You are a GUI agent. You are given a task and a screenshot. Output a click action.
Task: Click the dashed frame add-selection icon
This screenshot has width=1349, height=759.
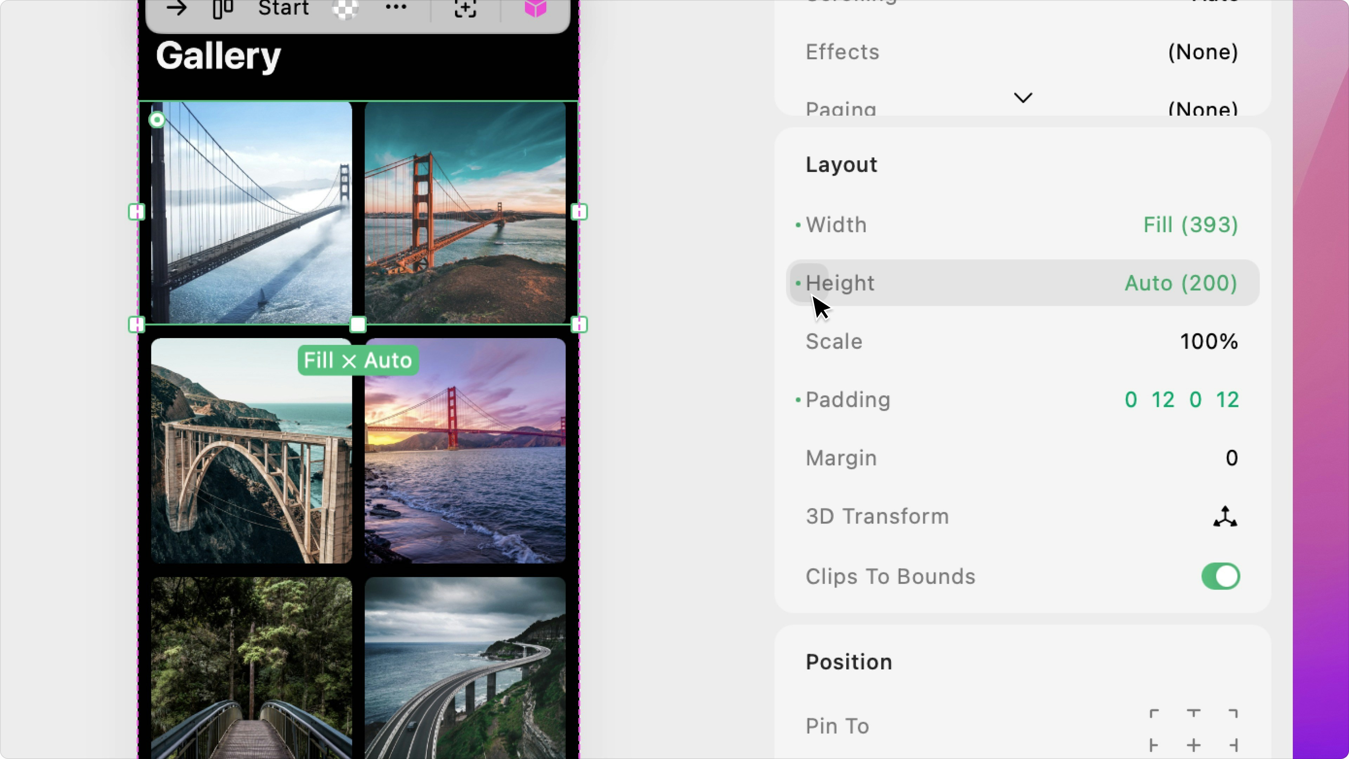pos(465,8)
